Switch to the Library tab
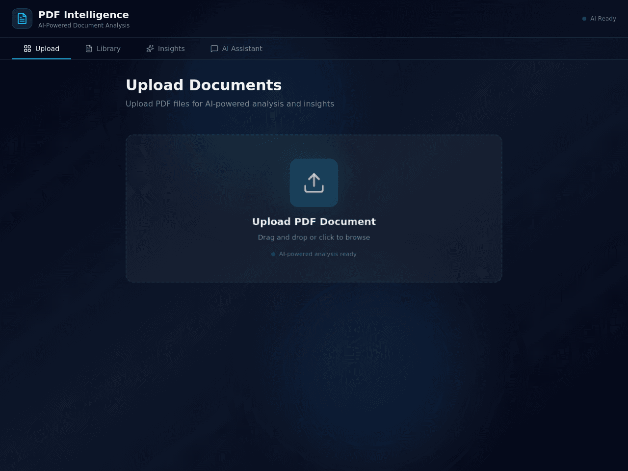Viewport: 628px width, 471px height. pyautogui.click(x=103, y=49)
